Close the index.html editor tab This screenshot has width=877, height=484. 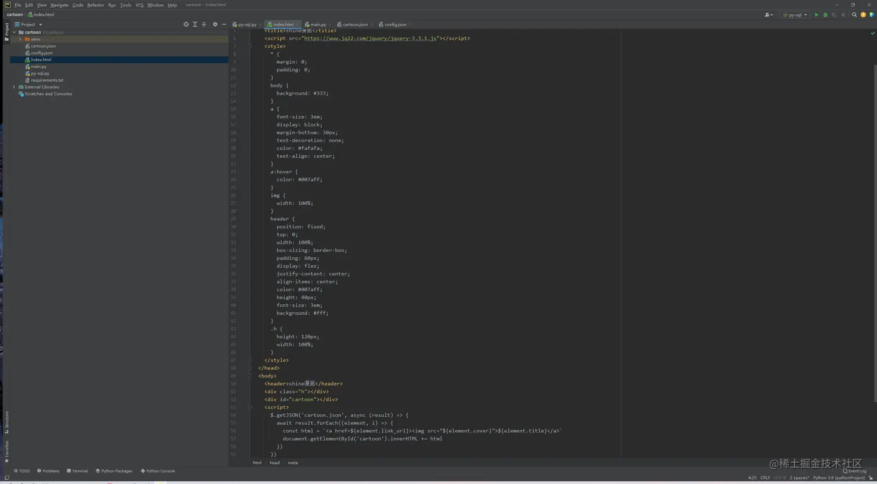click(x=298, y=24)
